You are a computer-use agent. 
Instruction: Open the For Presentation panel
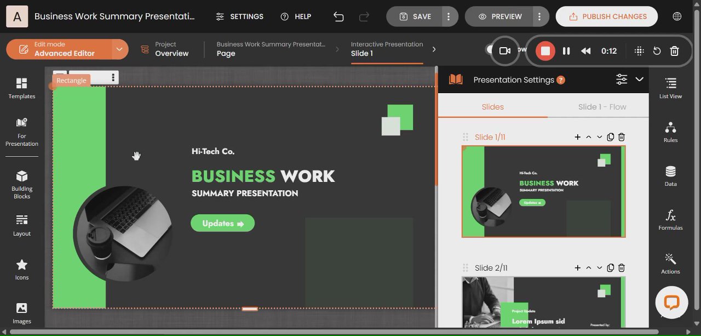click(22, 132)
